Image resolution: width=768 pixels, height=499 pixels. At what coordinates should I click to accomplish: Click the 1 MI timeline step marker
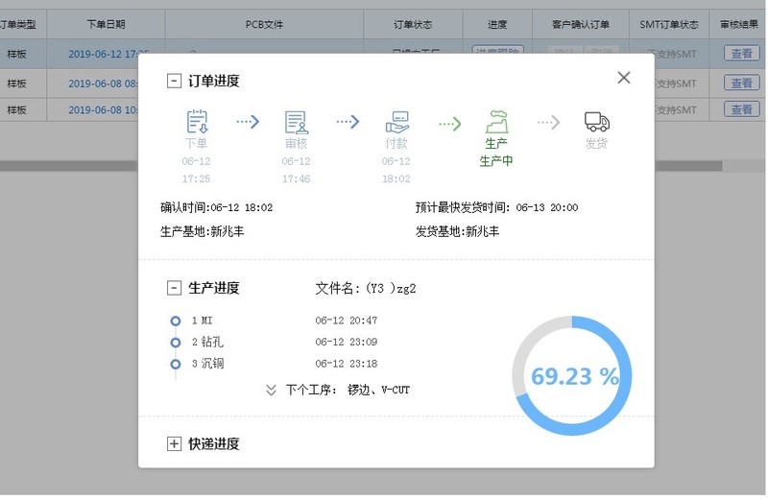click(x=175, y=321)
